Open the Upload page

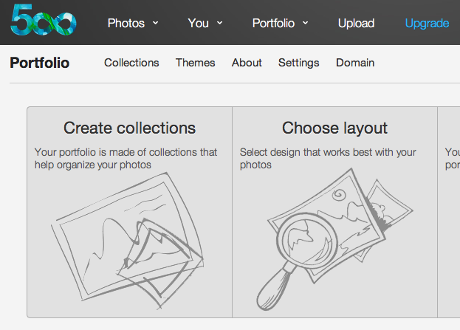click(356, 23)
